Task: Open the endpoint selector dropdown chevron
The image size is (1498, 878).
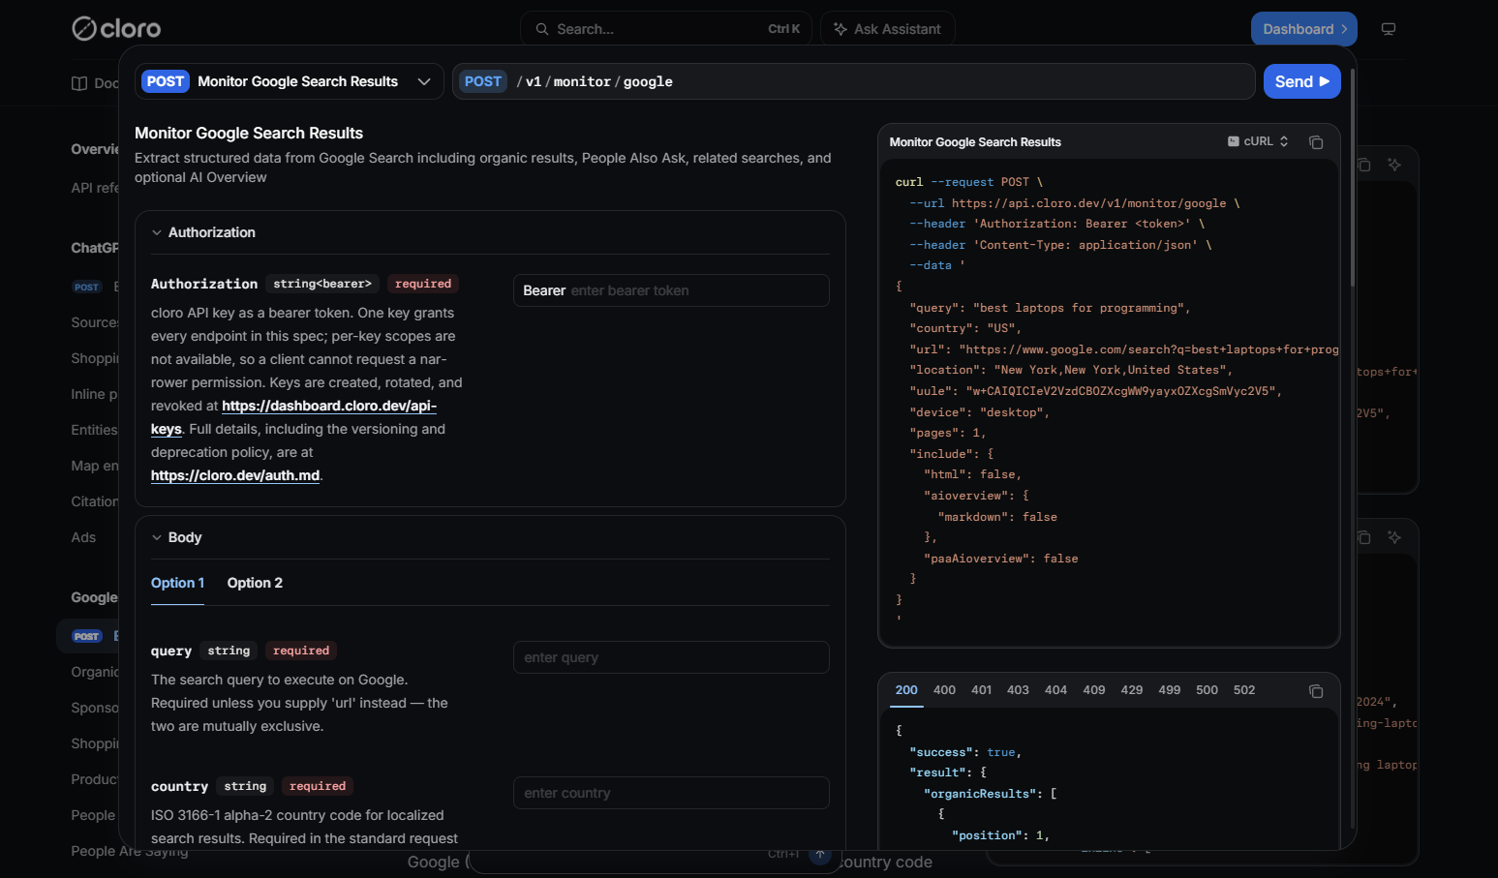Action: (424, 81)
